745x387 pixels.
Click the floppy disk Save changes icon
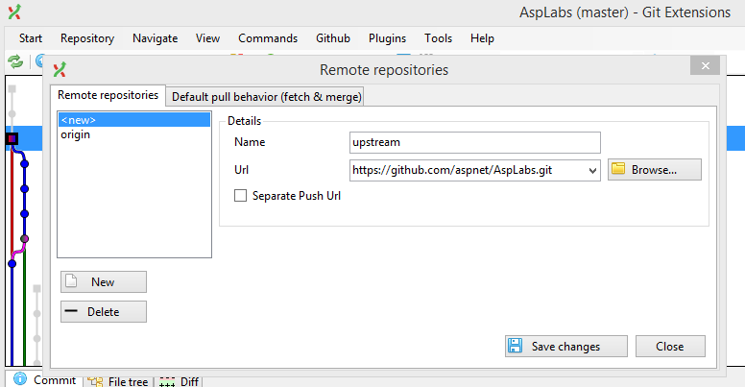pos(515,346)
